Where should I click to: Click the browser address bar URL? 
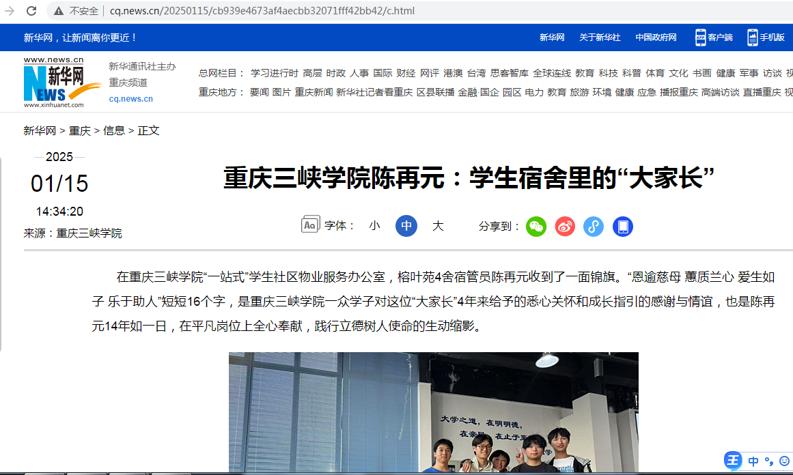coord(262,11)
